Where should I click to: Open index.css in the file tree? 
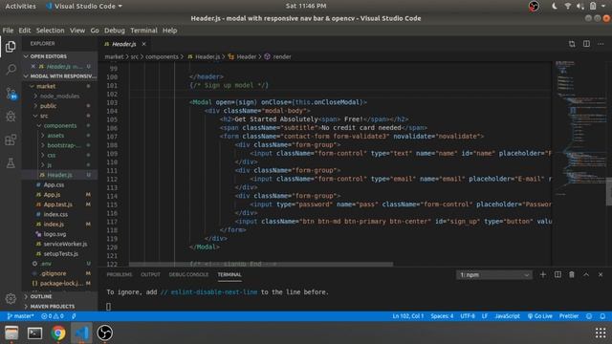pyautogui.click(x=55, y=214)
